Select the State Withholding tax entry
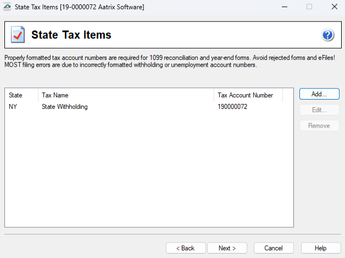 [x=65, y=107]
